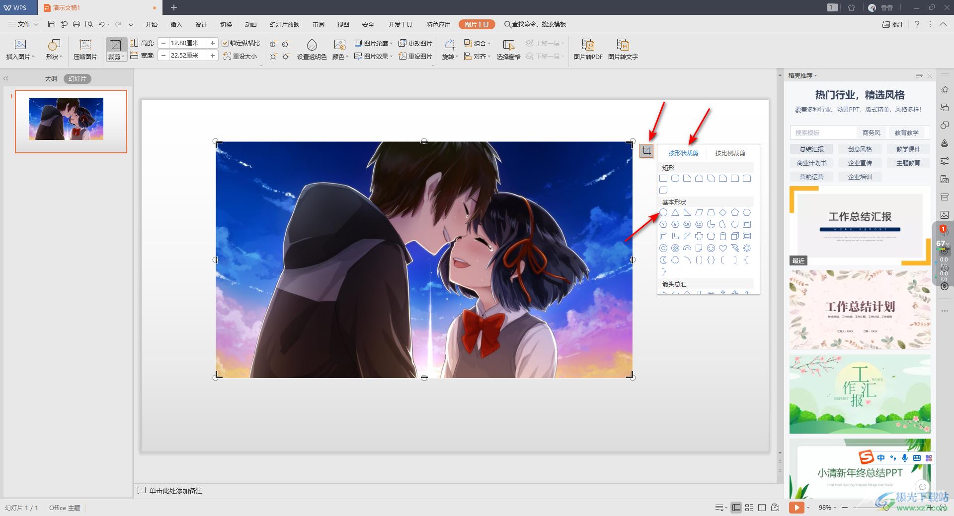Click the Save icon in quick toolbar
Screen dimensions: 954x516
tap(52, 24)
